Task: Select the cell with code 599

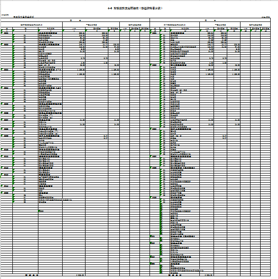Action: (6, 193)
